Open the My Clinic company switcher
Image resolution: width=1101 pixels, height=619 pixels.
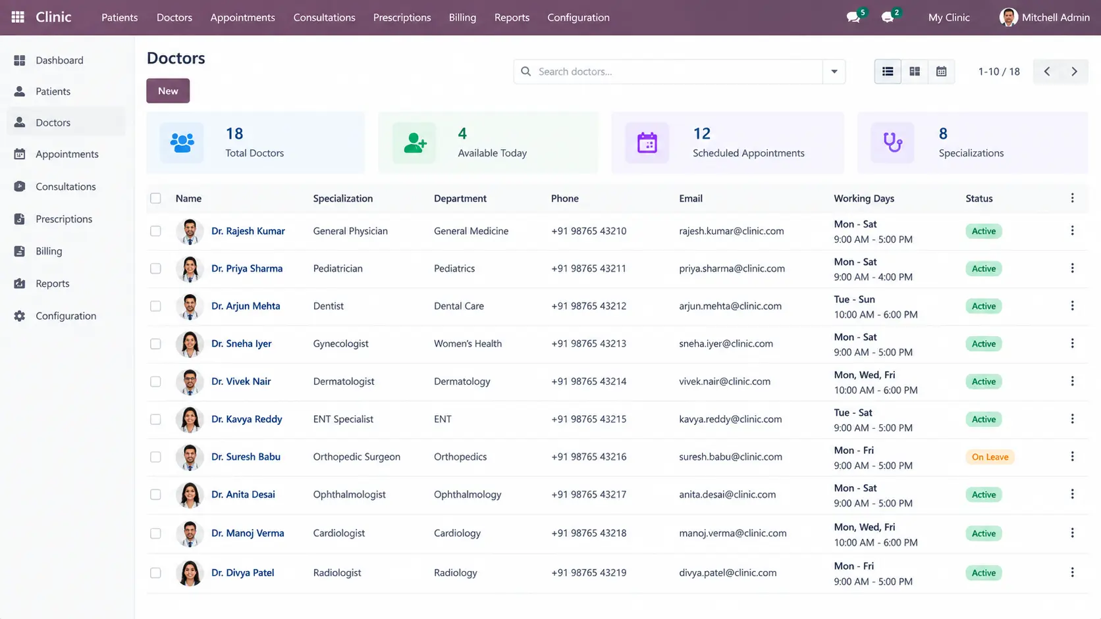pos(949,18)
